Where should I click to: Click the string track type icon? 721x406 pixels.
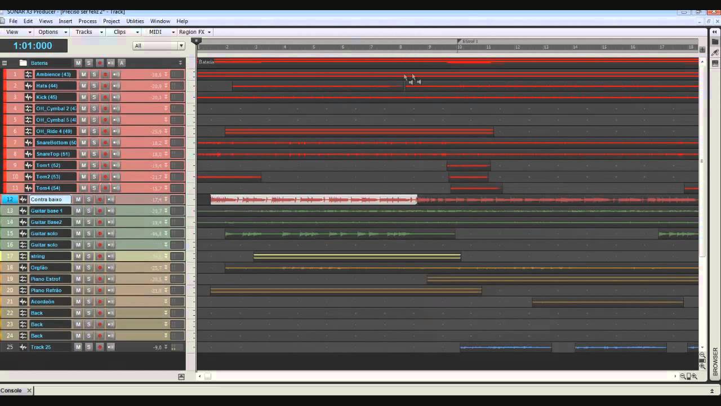pos(23,256)
